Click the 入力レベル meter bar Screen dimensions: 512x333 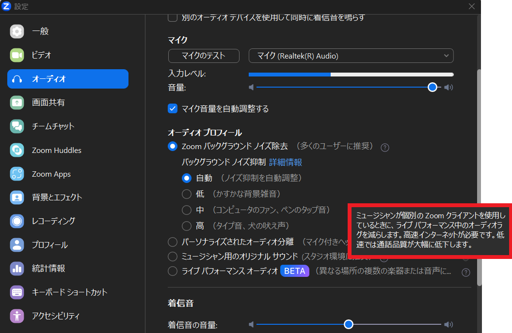click(351, 75)
